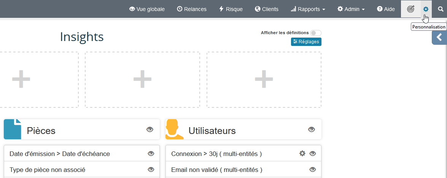Toggle Afficher les définitions switch
The width and height of the screenshot is (447, 178).
(x=315, y=33)
